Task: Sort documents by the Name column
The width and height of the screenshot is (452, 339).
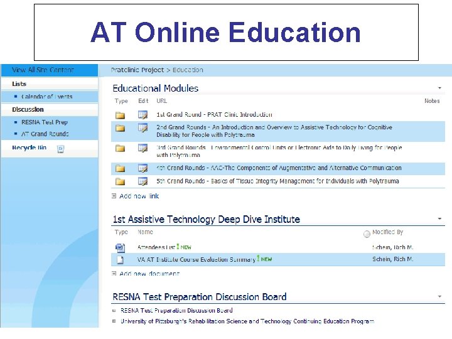Action: [x=145, y=232]
